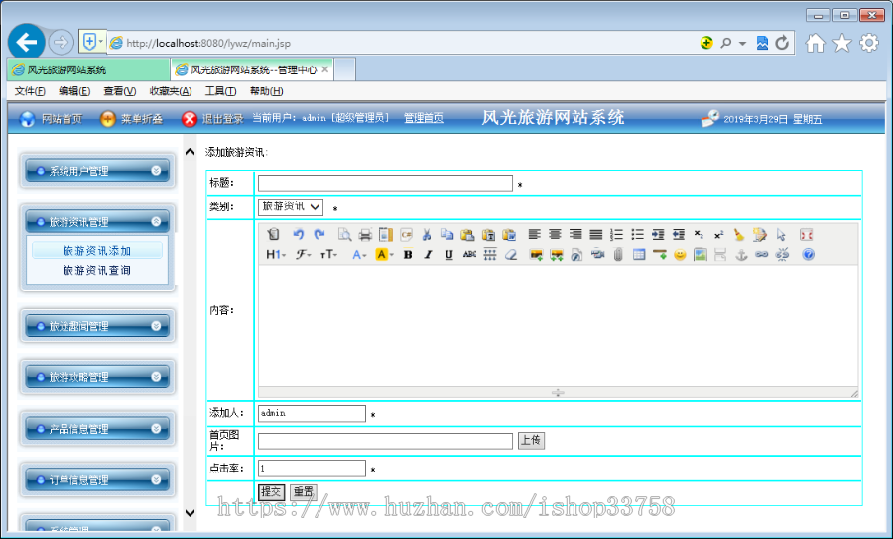Open the yellow highlight color picker
893x539 pixels.
(x=384, y=254)
